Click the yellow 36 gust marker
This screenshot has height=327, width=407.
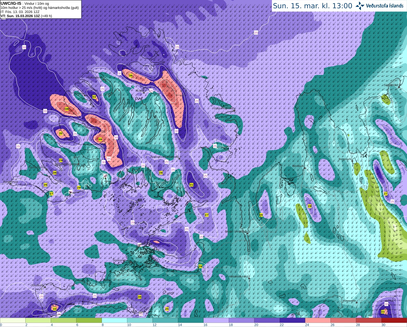(130, 76)
